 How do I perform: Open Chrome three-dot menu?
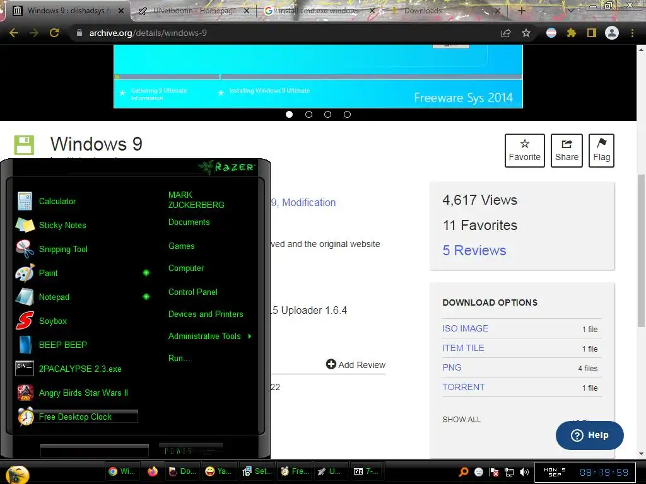tap(632, 33)
